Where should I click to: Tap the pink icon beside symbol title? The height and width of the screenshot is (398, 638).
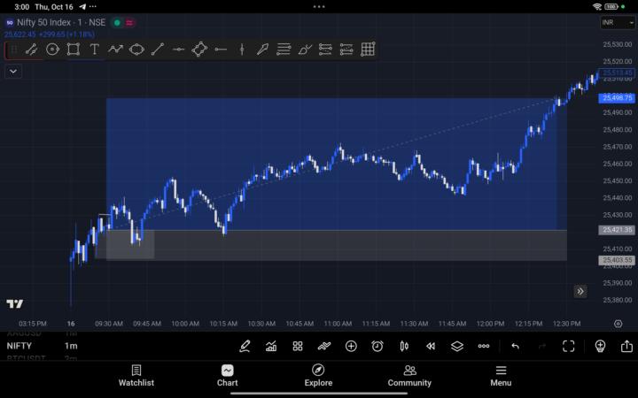[129, 23]
